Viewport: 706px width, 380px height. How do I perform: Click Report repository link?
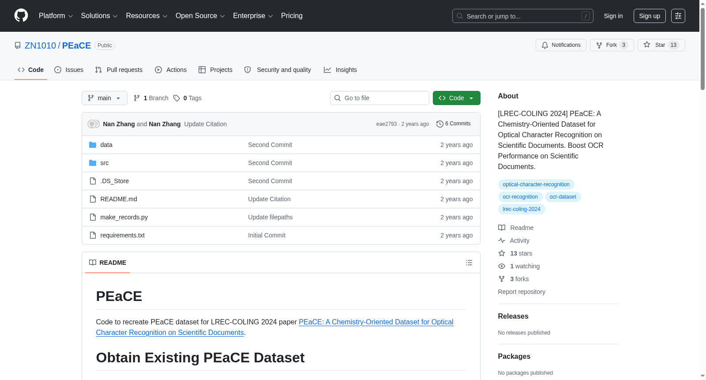(x=522, y=292)
